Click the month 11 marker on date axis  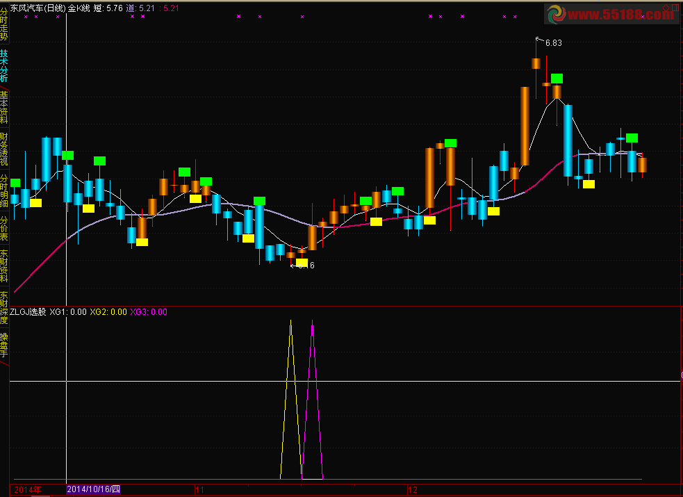[199, 489]
